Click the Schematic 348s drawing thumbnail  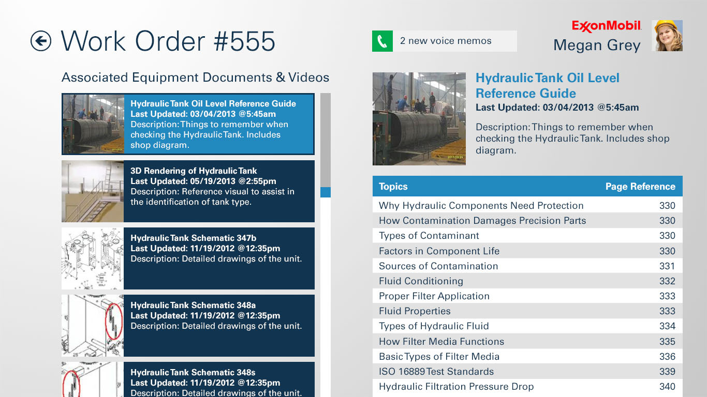coord(93,379)
